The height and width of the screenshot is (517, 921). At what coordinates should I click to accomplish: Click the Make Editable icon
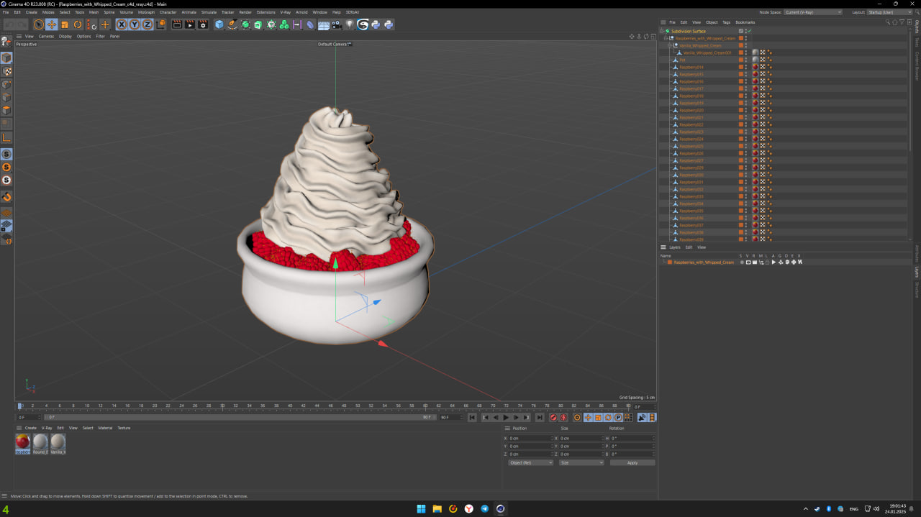6,42
